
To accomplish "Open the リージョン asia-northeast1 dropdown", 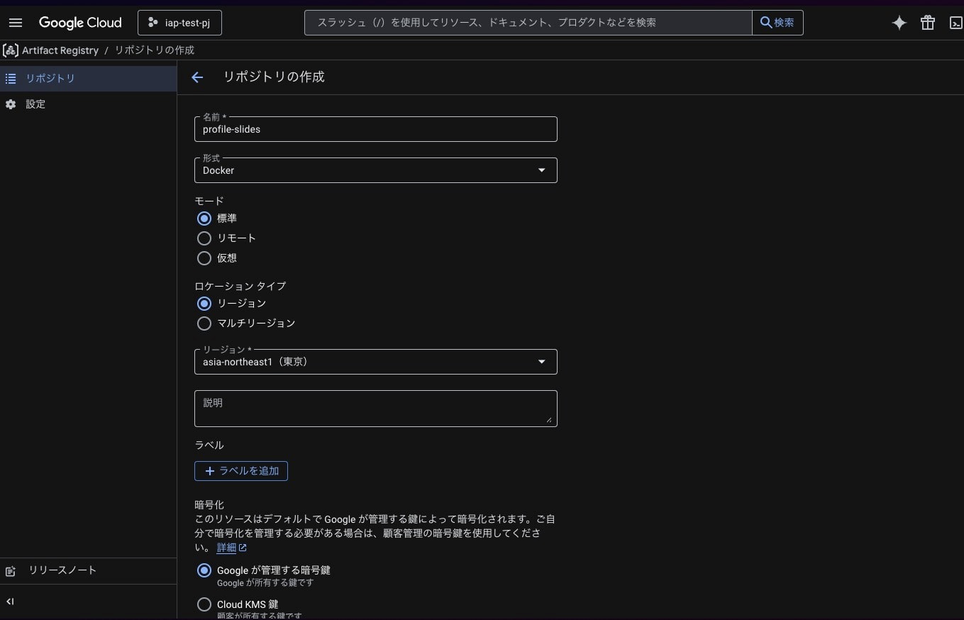I will point(375,362).
